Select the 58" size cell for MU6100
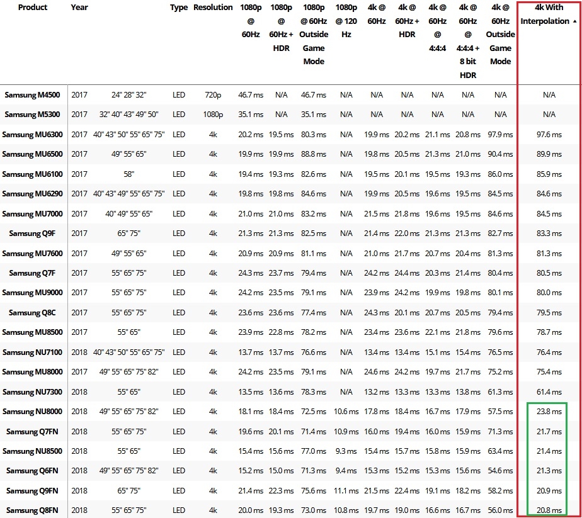The height and width of the screenshot is (518, 582). click(128, 174)
